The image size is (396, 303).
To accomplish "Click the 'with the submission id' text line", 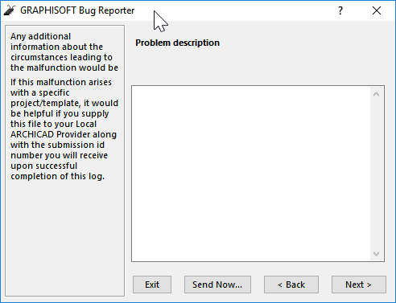I will [57, 145].
